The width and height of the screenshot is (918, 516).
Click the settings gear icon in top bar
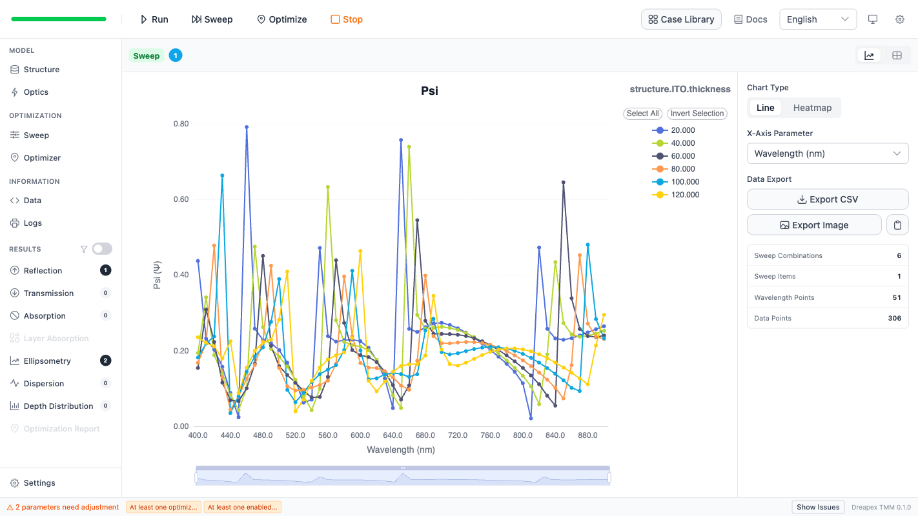(x=899, y=19)
